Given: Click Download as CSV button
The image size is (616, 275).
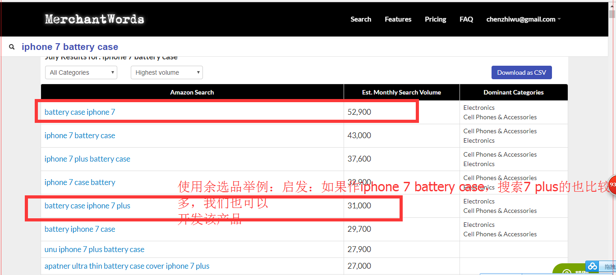Looking at the screenshot, I should point(521,72).
